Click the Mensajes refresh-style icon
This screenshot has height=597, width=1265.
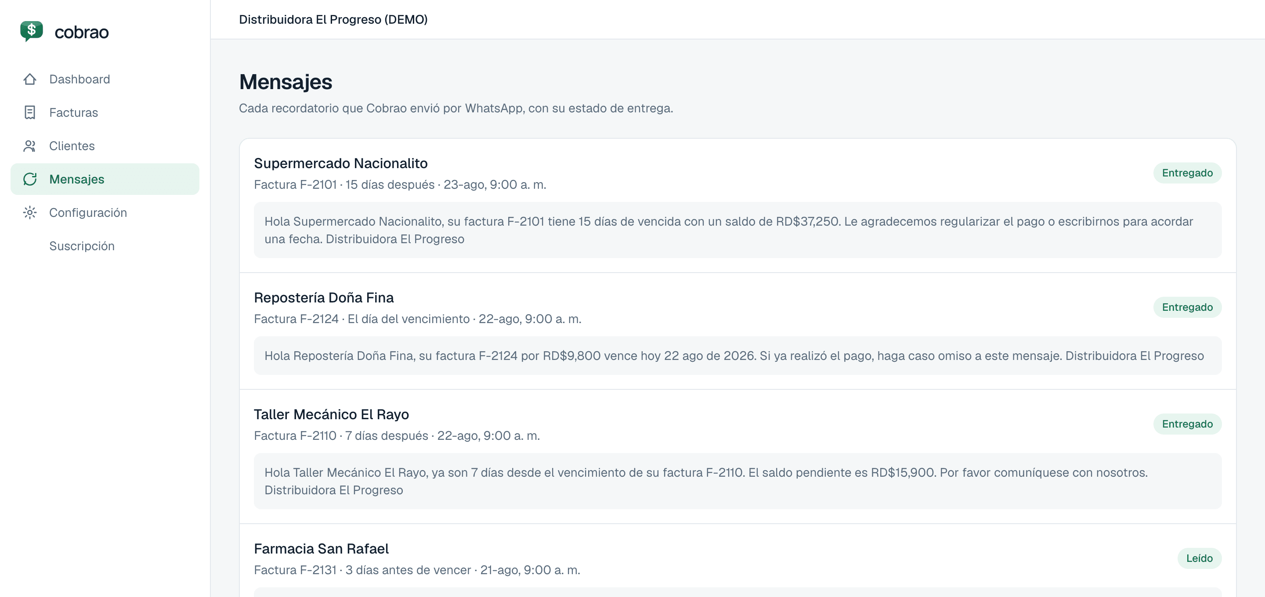tap(30, 179)
